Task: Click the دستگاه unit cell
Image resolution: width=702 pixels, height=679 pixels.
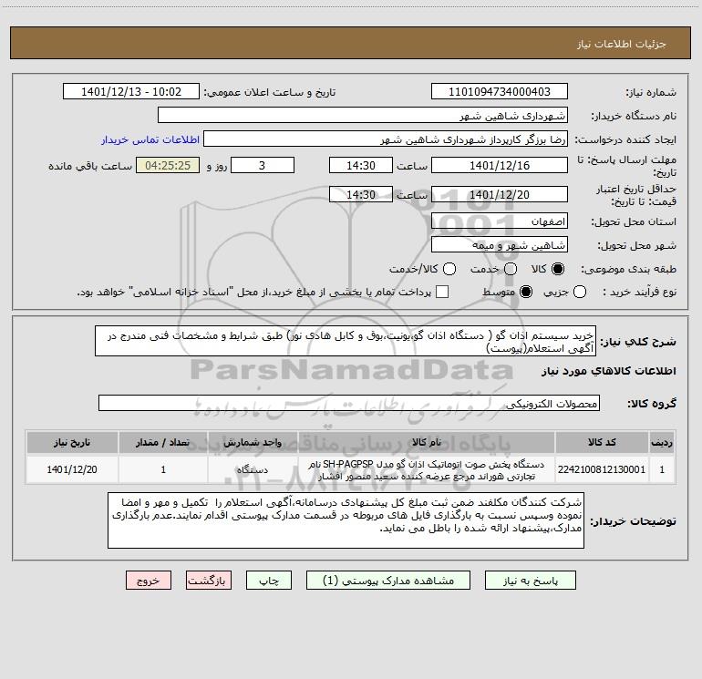Action: (x=253, y=469)
